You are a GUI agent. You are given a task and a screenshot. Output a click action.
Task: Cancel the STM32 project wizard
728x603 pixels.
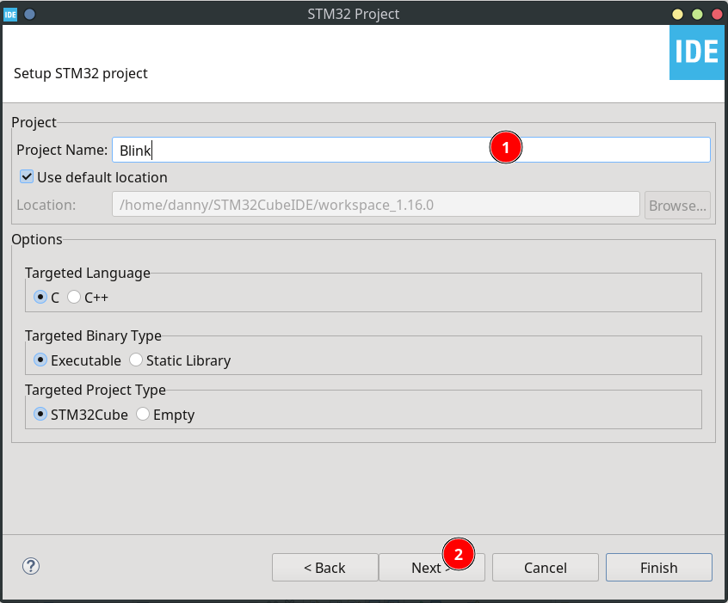click(545, 567)
